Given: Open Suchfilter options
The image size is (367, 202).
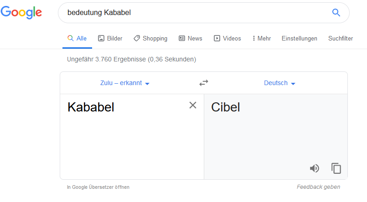Looking at the screenshot, I should [341, 38].
